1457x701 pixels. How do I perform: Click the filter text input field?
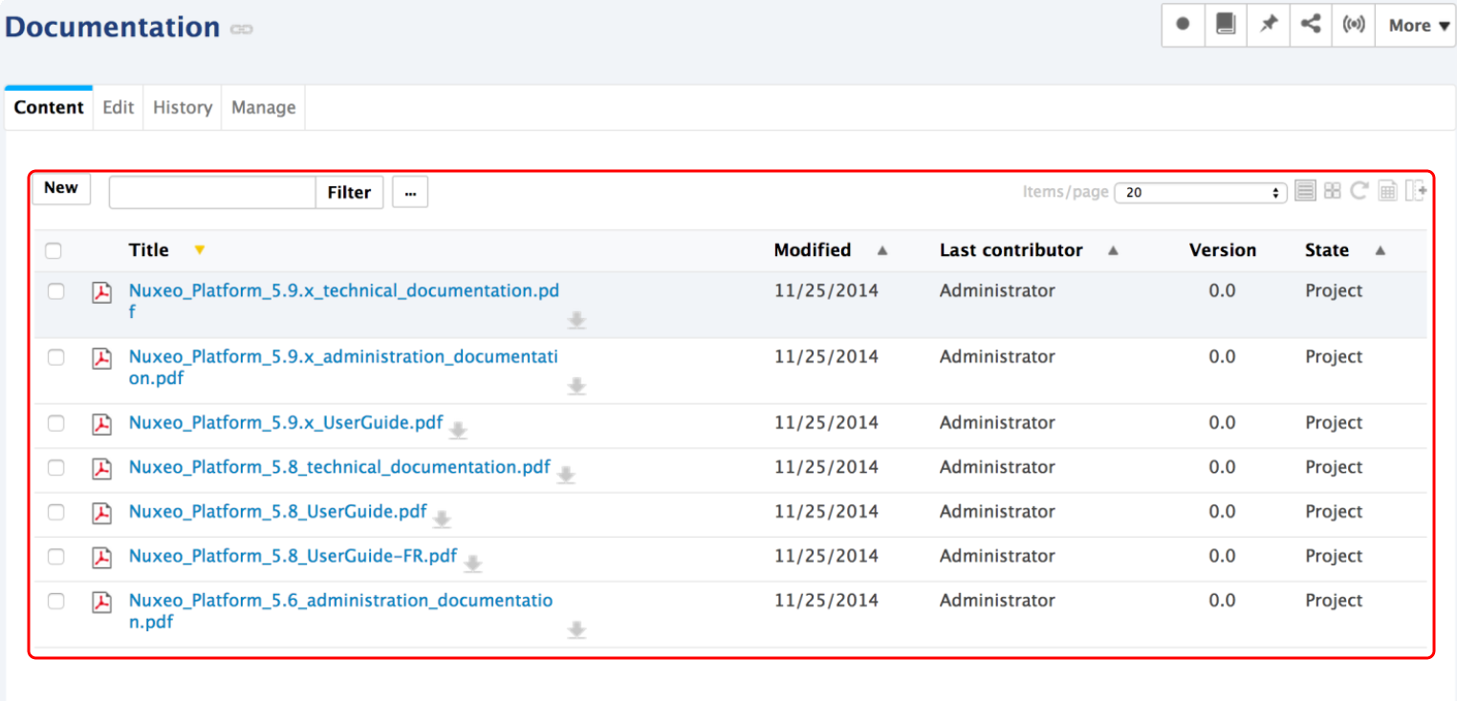[x=212, y=192]
